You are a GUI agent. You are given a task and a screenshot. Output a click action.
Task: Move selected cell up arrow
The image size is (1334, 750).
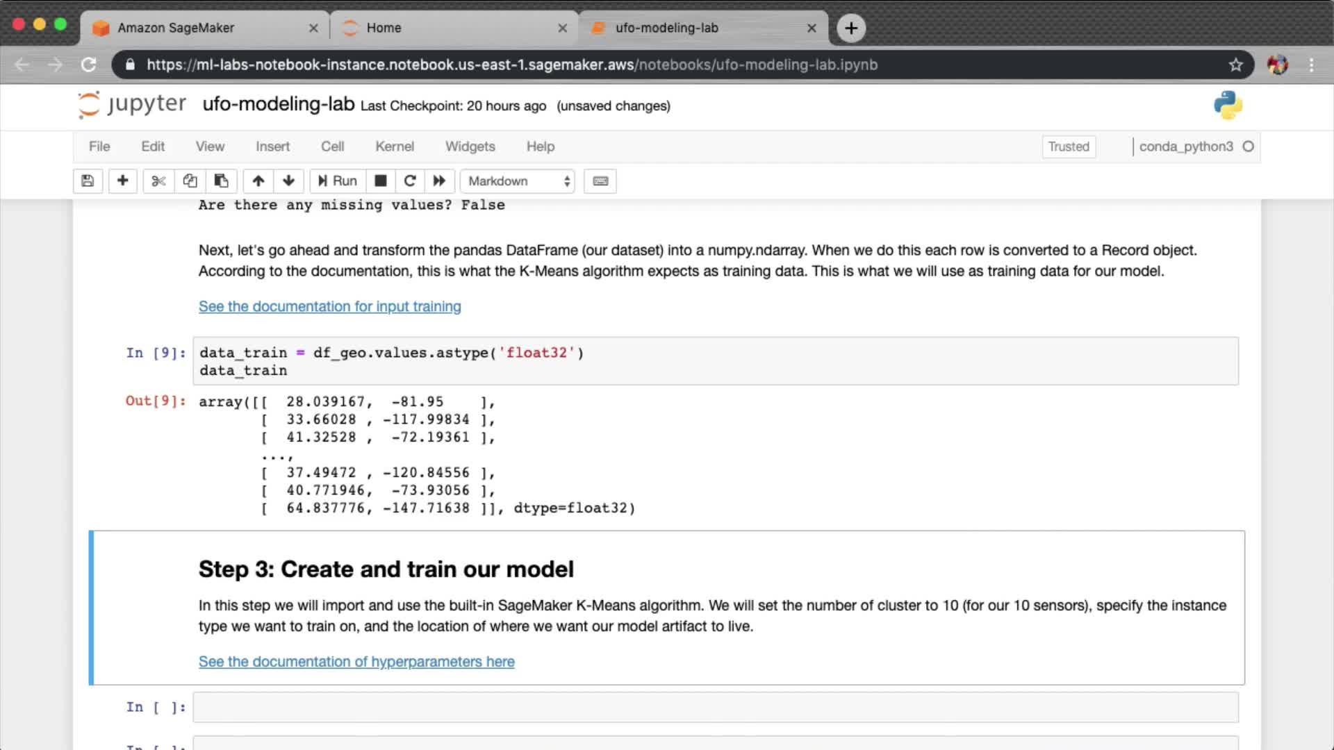(258, 181)
